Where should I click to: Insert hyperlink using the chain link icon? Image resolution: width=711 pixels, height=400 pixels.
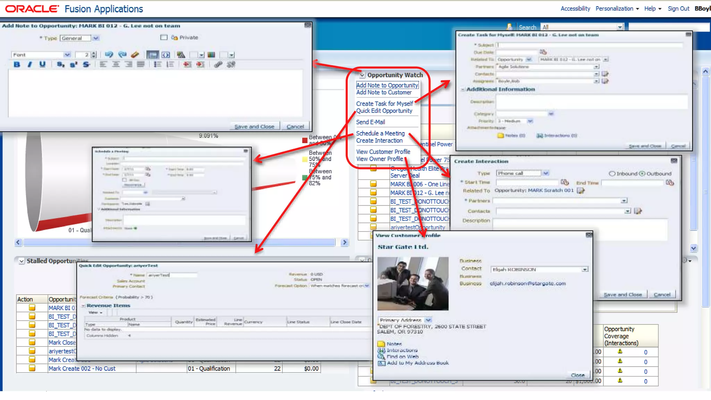[218, 65]
